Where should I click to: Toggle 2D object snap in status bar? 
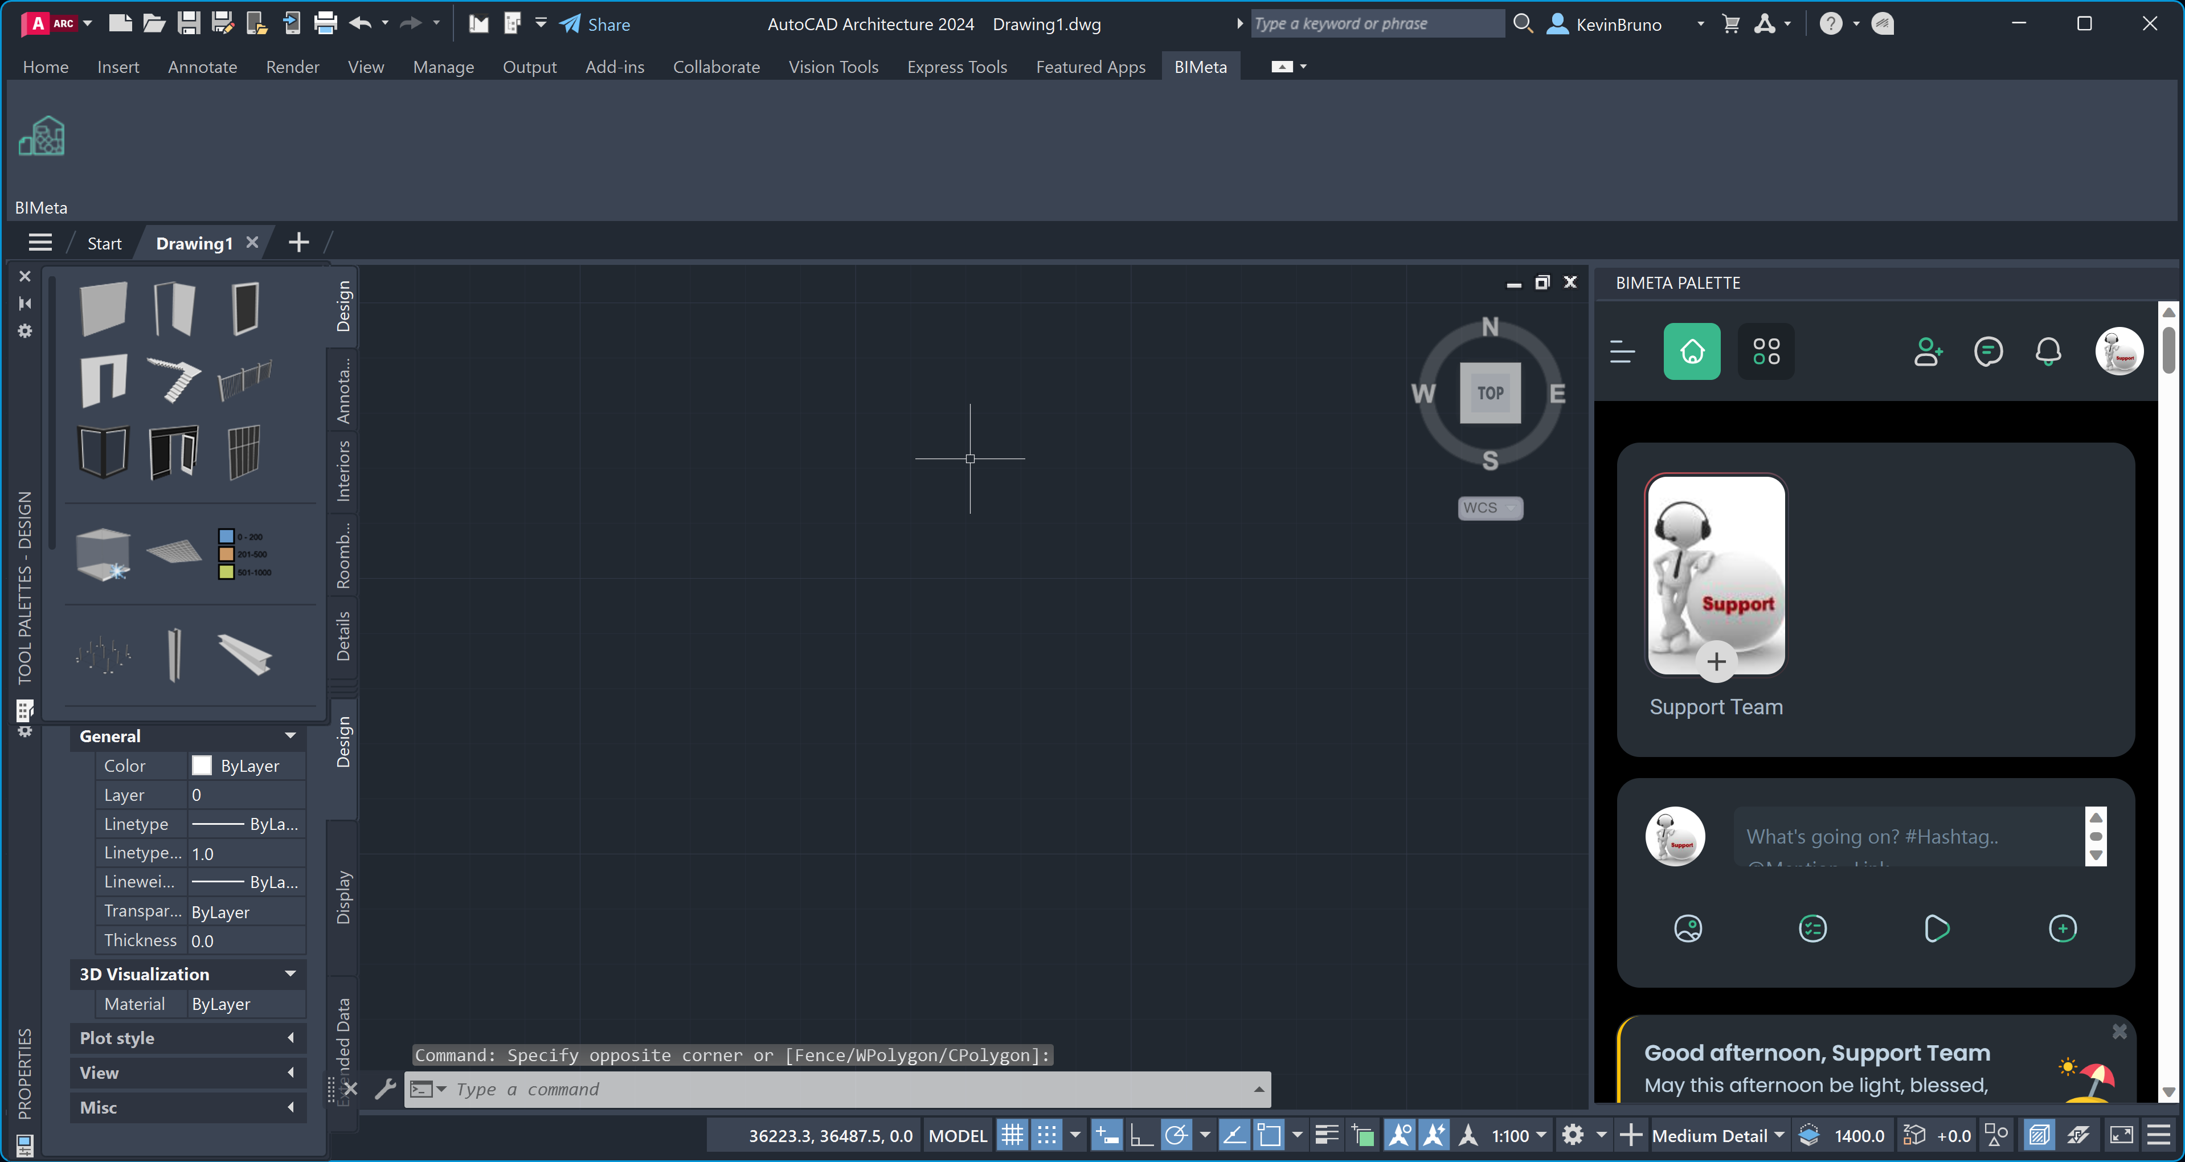point(1270,1136)
